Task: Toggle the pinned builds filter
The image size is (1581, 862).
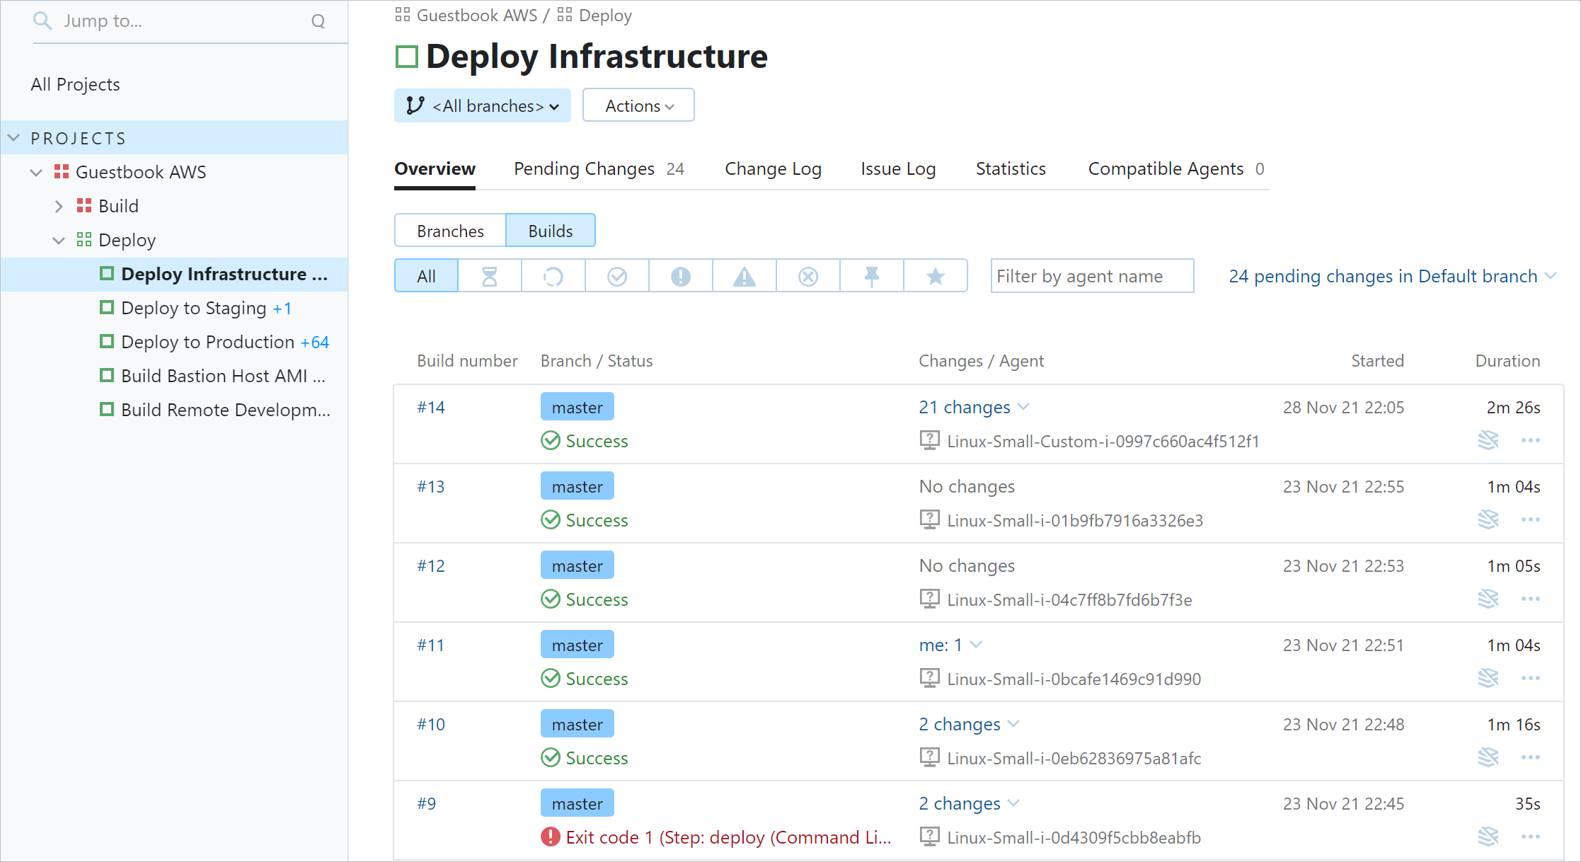Action: point(871,275)
